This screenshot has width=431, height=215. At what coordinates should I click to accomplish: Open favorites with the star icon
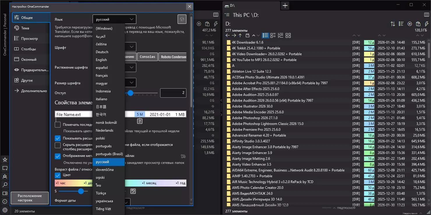pyautogui.click(x=5, y=160)
